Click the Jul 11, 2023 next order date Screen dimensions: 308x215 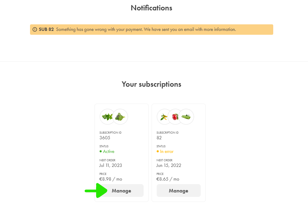(x=111, y=165)
